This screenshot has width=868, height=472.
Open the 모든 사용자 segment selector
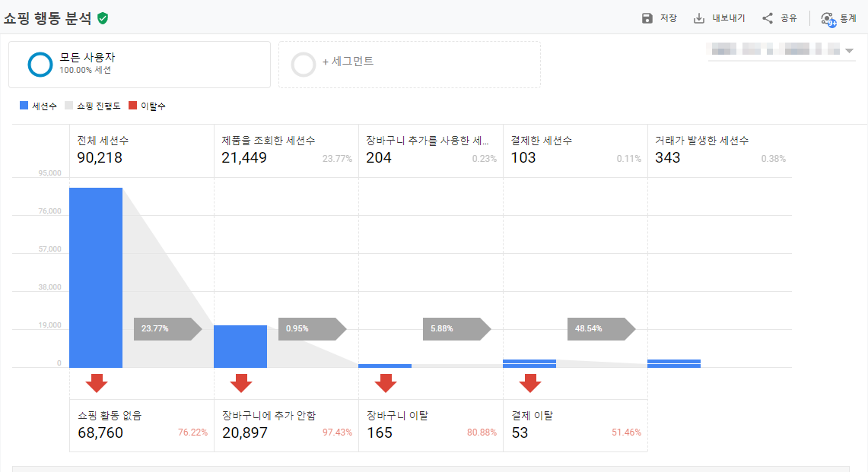click(x=139, y=64)
